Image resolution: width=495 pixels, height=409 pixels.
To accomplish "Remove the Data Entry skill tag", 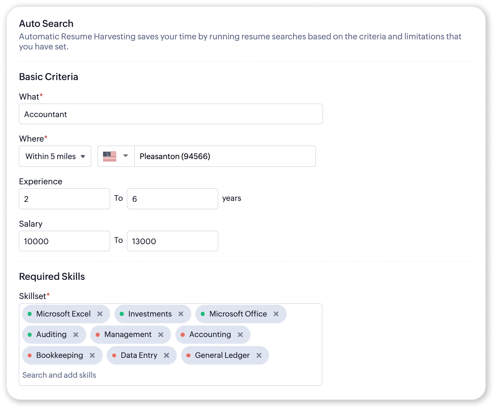I will [x=167, y=356].
